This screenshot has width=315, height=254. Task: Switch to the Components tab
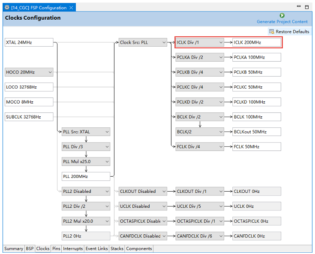(x=139, y=248)
